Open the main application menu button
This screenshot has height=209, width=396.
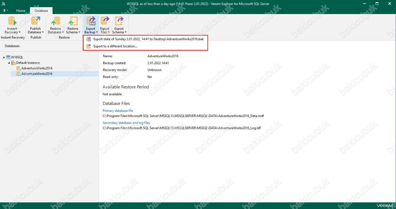click(6, 10)
